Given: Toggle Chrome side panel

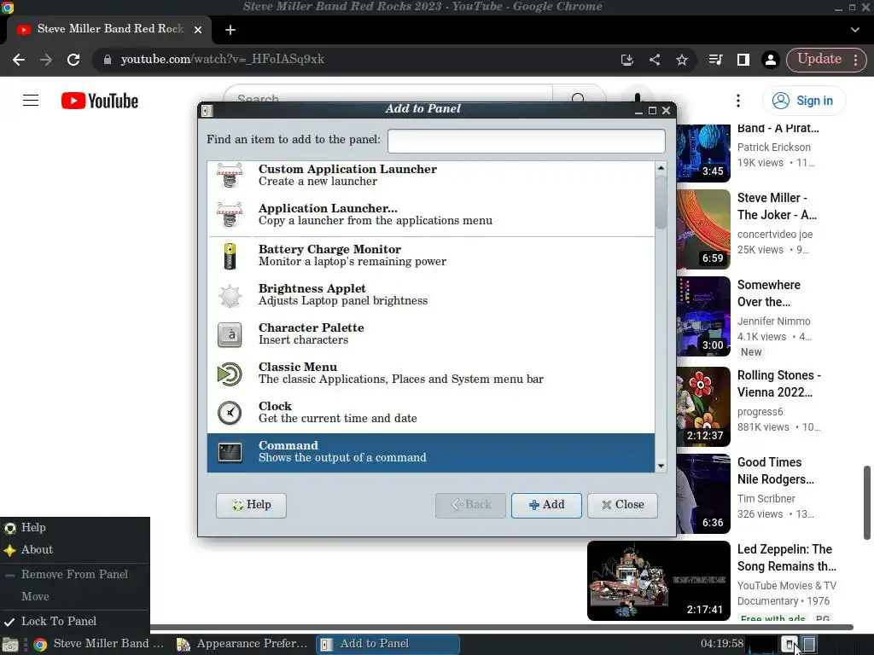Looking at the screenshot, I should click(743, 60).
